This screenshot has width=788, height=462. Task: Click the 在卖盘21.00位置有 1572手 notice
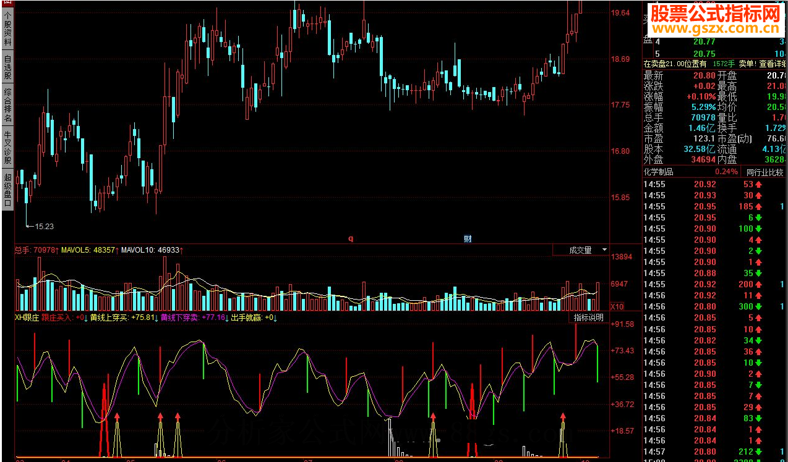pos(689,64)
